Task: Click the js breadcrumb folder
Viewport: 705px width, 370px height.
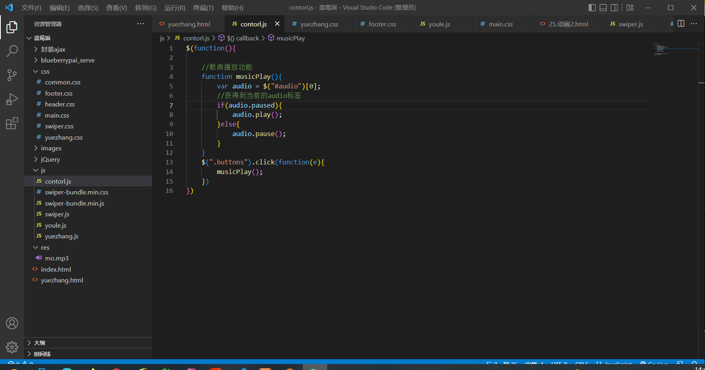Action: [162, 38]
